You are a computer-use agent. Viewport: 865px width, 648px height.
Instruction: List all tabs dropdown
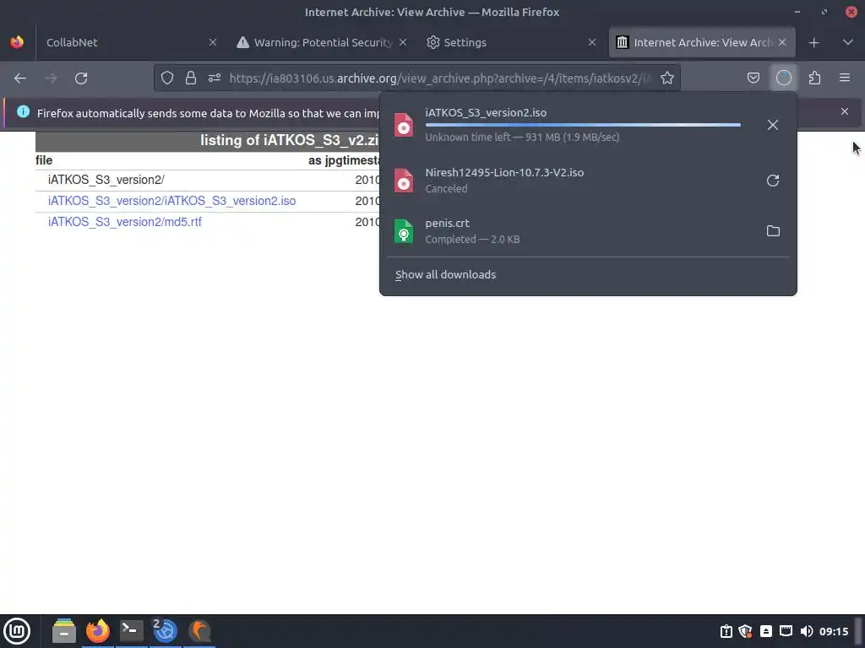(x=848, y=42)
